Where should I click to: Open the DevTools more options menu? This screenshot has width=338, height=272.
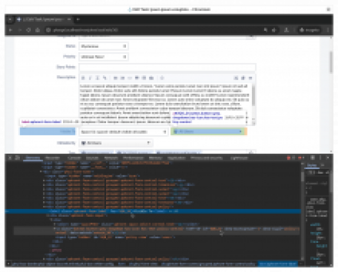click(x=320, y=158)
